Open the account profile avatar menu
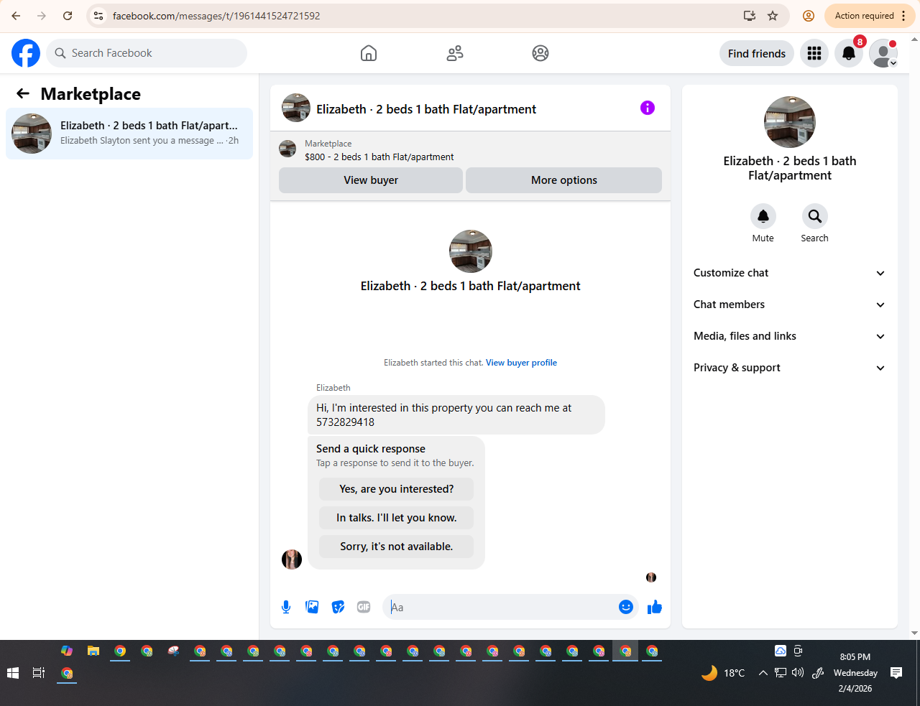Image resolution: width=920 pixels, height=706 pixels. tap(883, 53)
